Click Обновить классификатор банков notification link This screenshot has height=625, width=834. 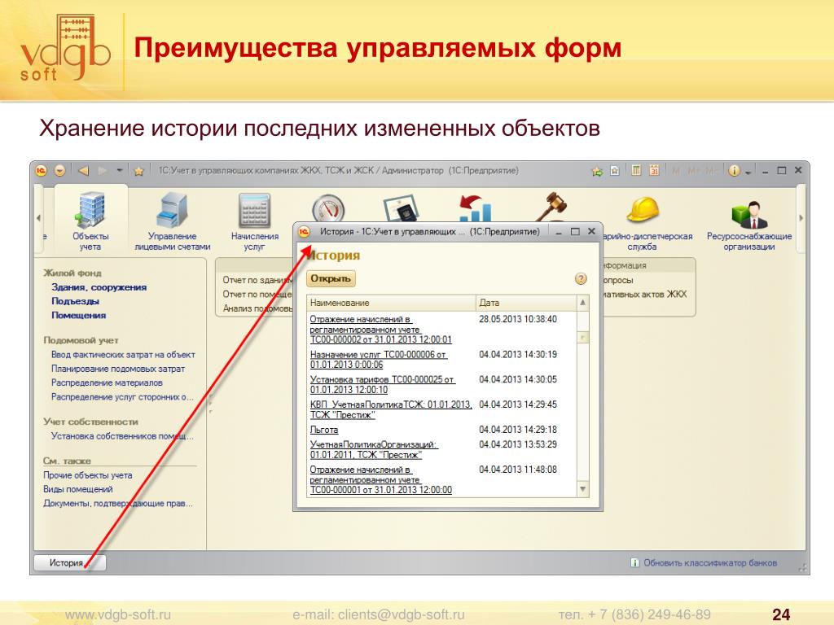pyautogui.click(x=710, y=563)
